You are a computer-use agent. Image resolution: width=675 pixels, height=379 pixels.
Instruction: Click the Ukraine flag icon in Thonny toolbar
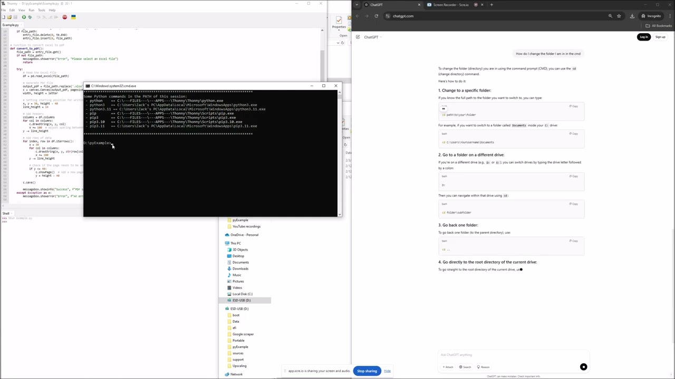click(x=73, y=17)
